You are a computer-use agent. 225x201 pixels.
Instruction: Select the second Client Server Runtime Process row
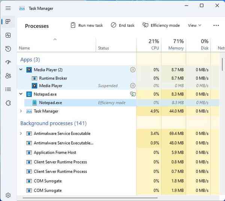click(x=118, y=172)
